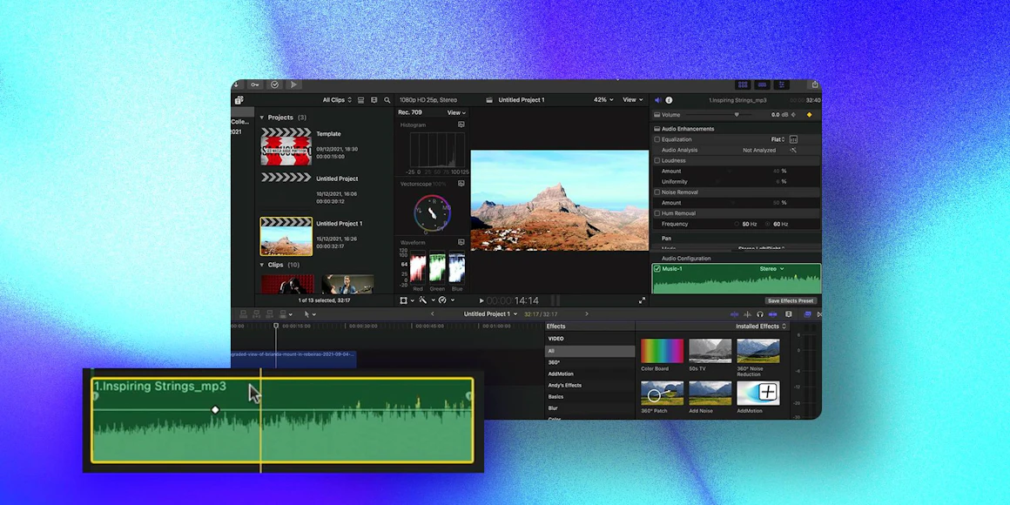
Task: Add volume keyframe yellow diamond
Action: click(810, 115)
